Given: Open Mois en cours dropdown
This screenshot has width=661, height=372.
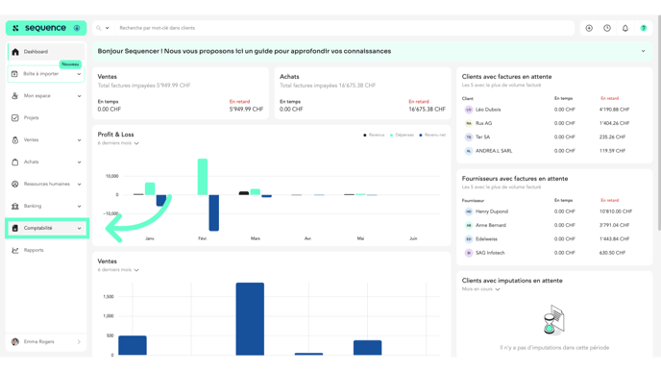Looking at the screenshot, I should click(480, 289).
